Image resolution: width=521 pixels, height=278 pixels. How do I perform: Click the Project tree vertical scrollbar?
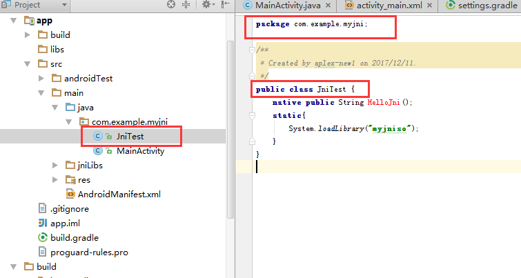pos(230,130)
